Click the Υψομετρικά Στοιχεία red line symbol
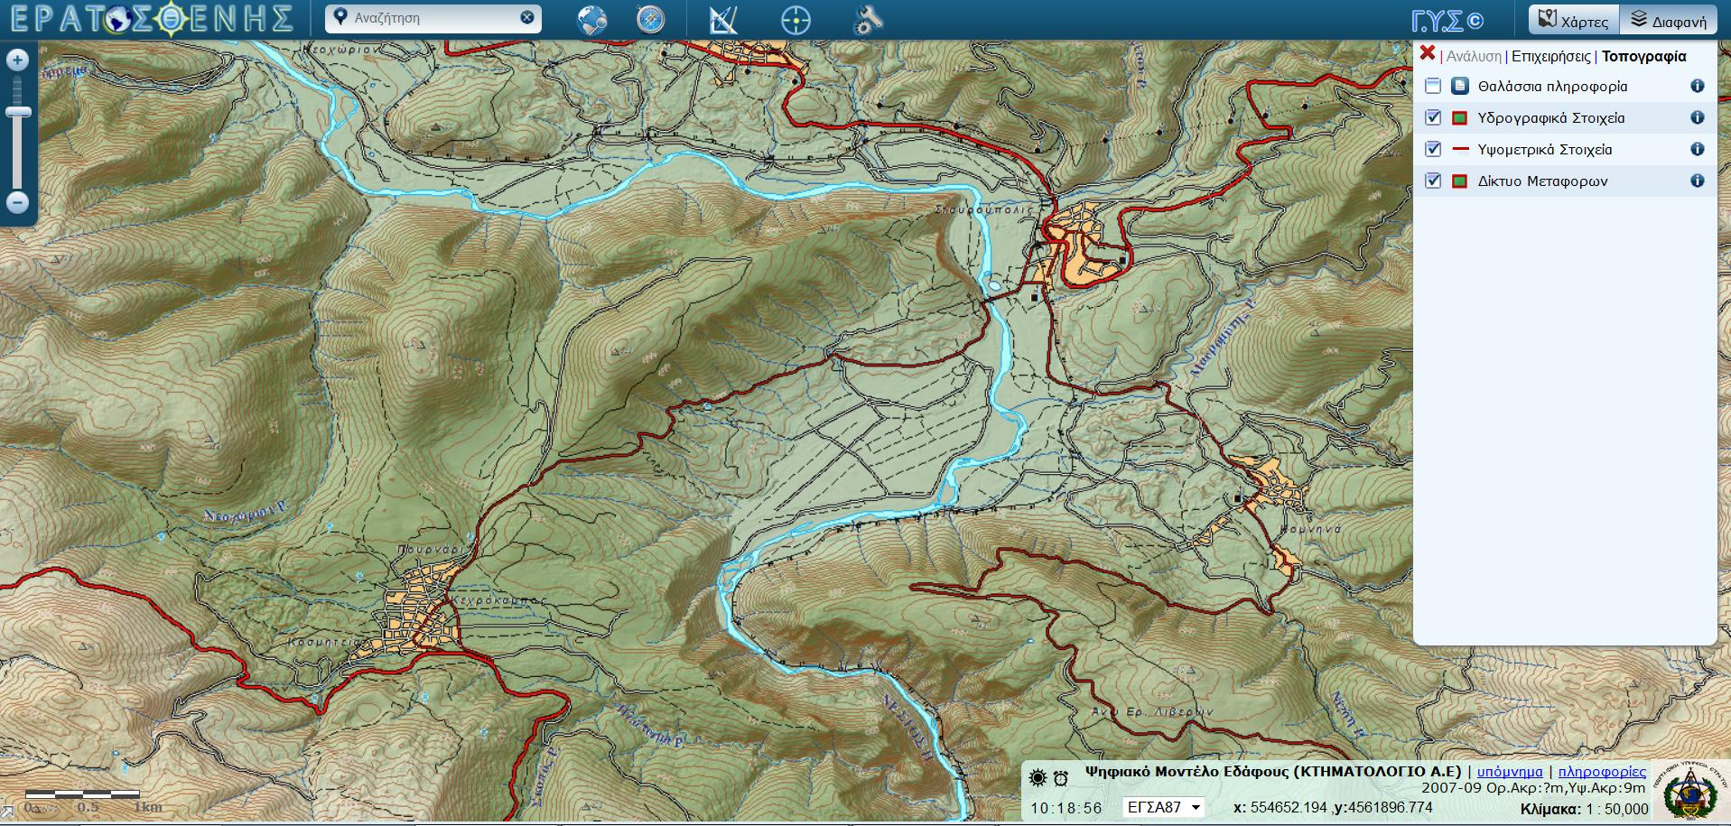Screen dimensions: 1731x826 pyautogui.click(x=1459, y=150)
